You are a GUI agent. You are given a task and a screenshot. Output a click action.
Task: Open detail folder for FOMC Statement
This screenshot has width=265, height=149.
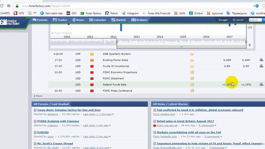(x=192, y=78)
